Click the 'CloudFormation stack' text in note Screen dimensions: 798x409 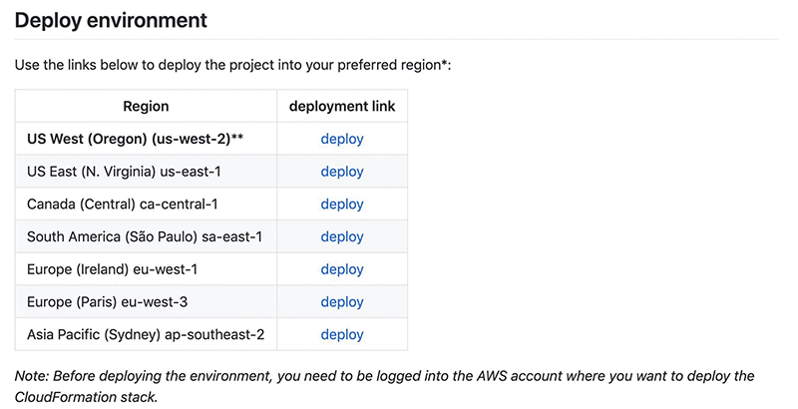[86, 397]
